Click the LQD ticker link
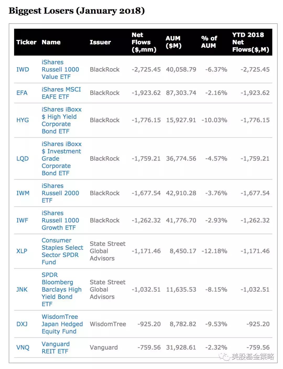 coord(22,159)
